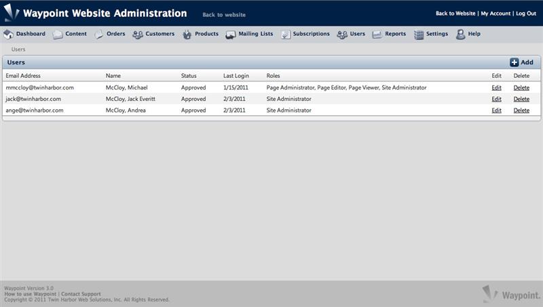This screenshot has height=307, width=543.
Task: Click Site Administrator role for Andrea
Action: (x=289, y=110)
